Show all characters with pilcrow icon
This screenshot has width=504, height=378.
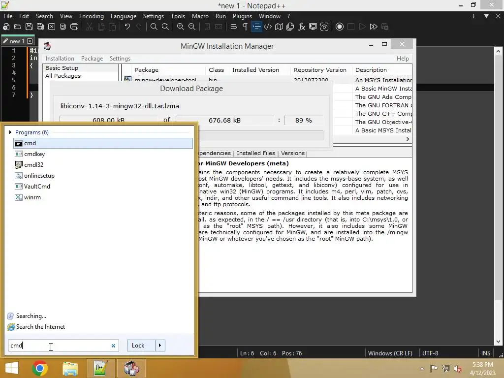coord(245,27)
